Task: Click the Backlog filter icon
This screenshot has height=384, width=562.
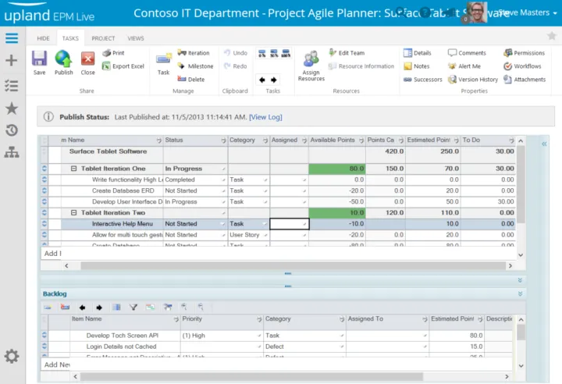Action: pos(133,308)
